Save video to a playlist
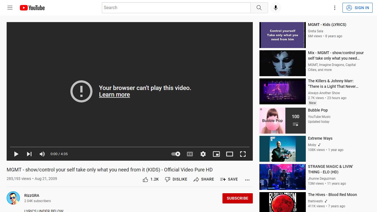The image size is (377, 212). coord(229,179)
